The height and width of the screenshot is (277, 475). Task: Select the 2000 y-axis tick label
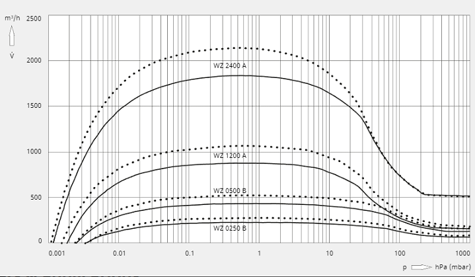click(35, 61)
